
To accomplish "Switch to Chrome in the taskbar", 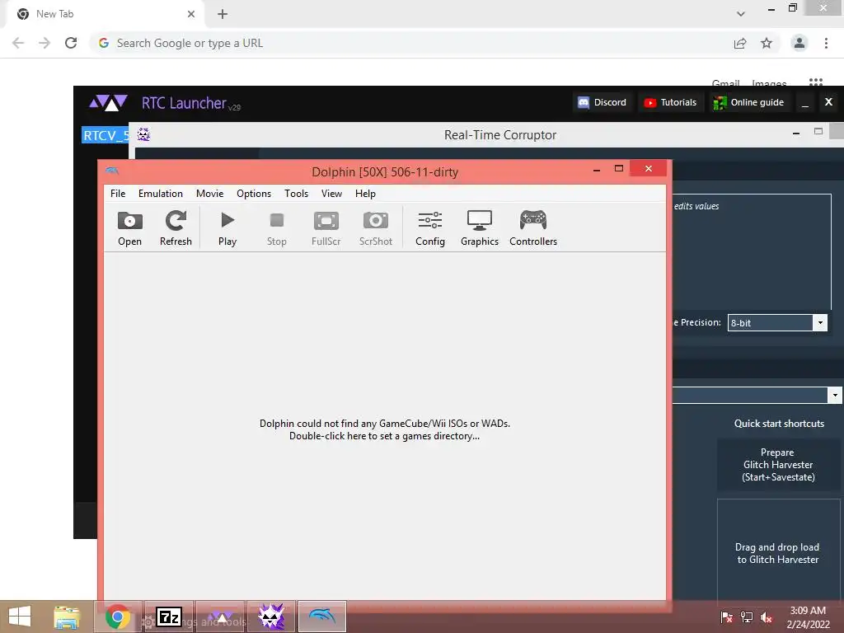I will (118, 617).
